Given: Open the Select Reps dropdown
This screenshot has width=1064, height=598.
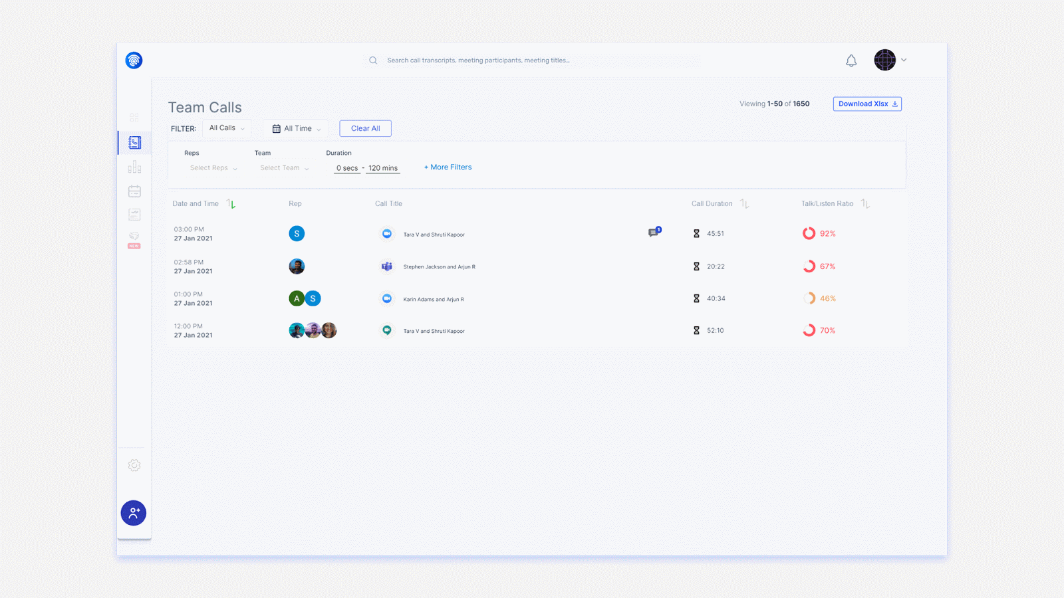Looking at the screenshot, I should pos(213,168).
